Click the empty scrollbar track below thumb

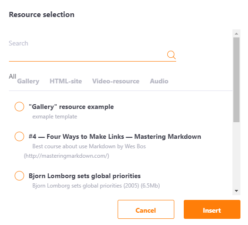pos(237,154)
